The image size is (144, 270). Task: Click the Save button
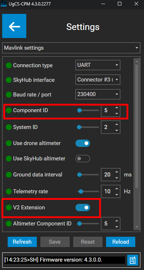pos(55,242)
